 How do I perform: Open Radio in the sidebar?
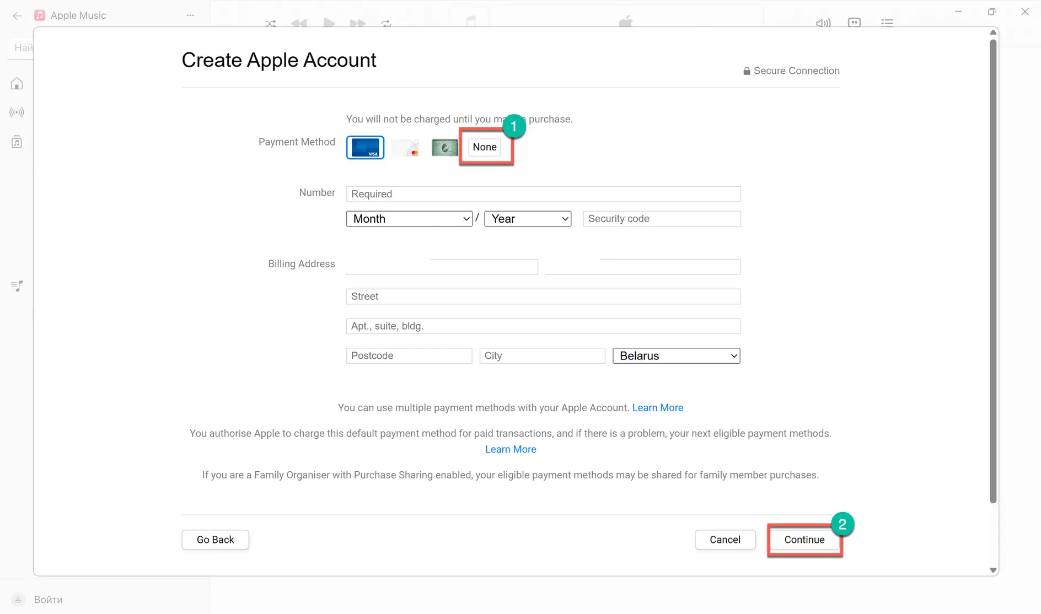point(17,112)
